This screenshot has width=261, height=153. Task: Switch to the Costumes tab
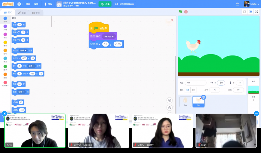(22, 12)
